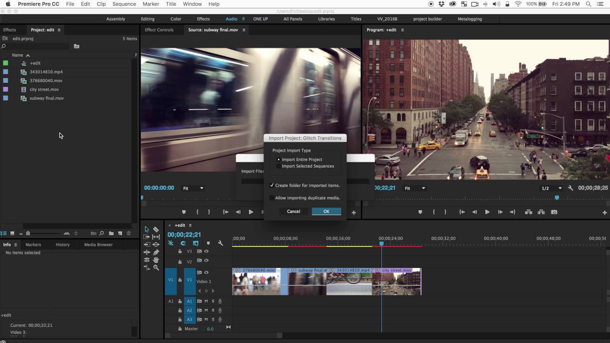Step forward one frame in Program monitor
This screenshot has width=610, height=343.
click(x=500, y=212)
